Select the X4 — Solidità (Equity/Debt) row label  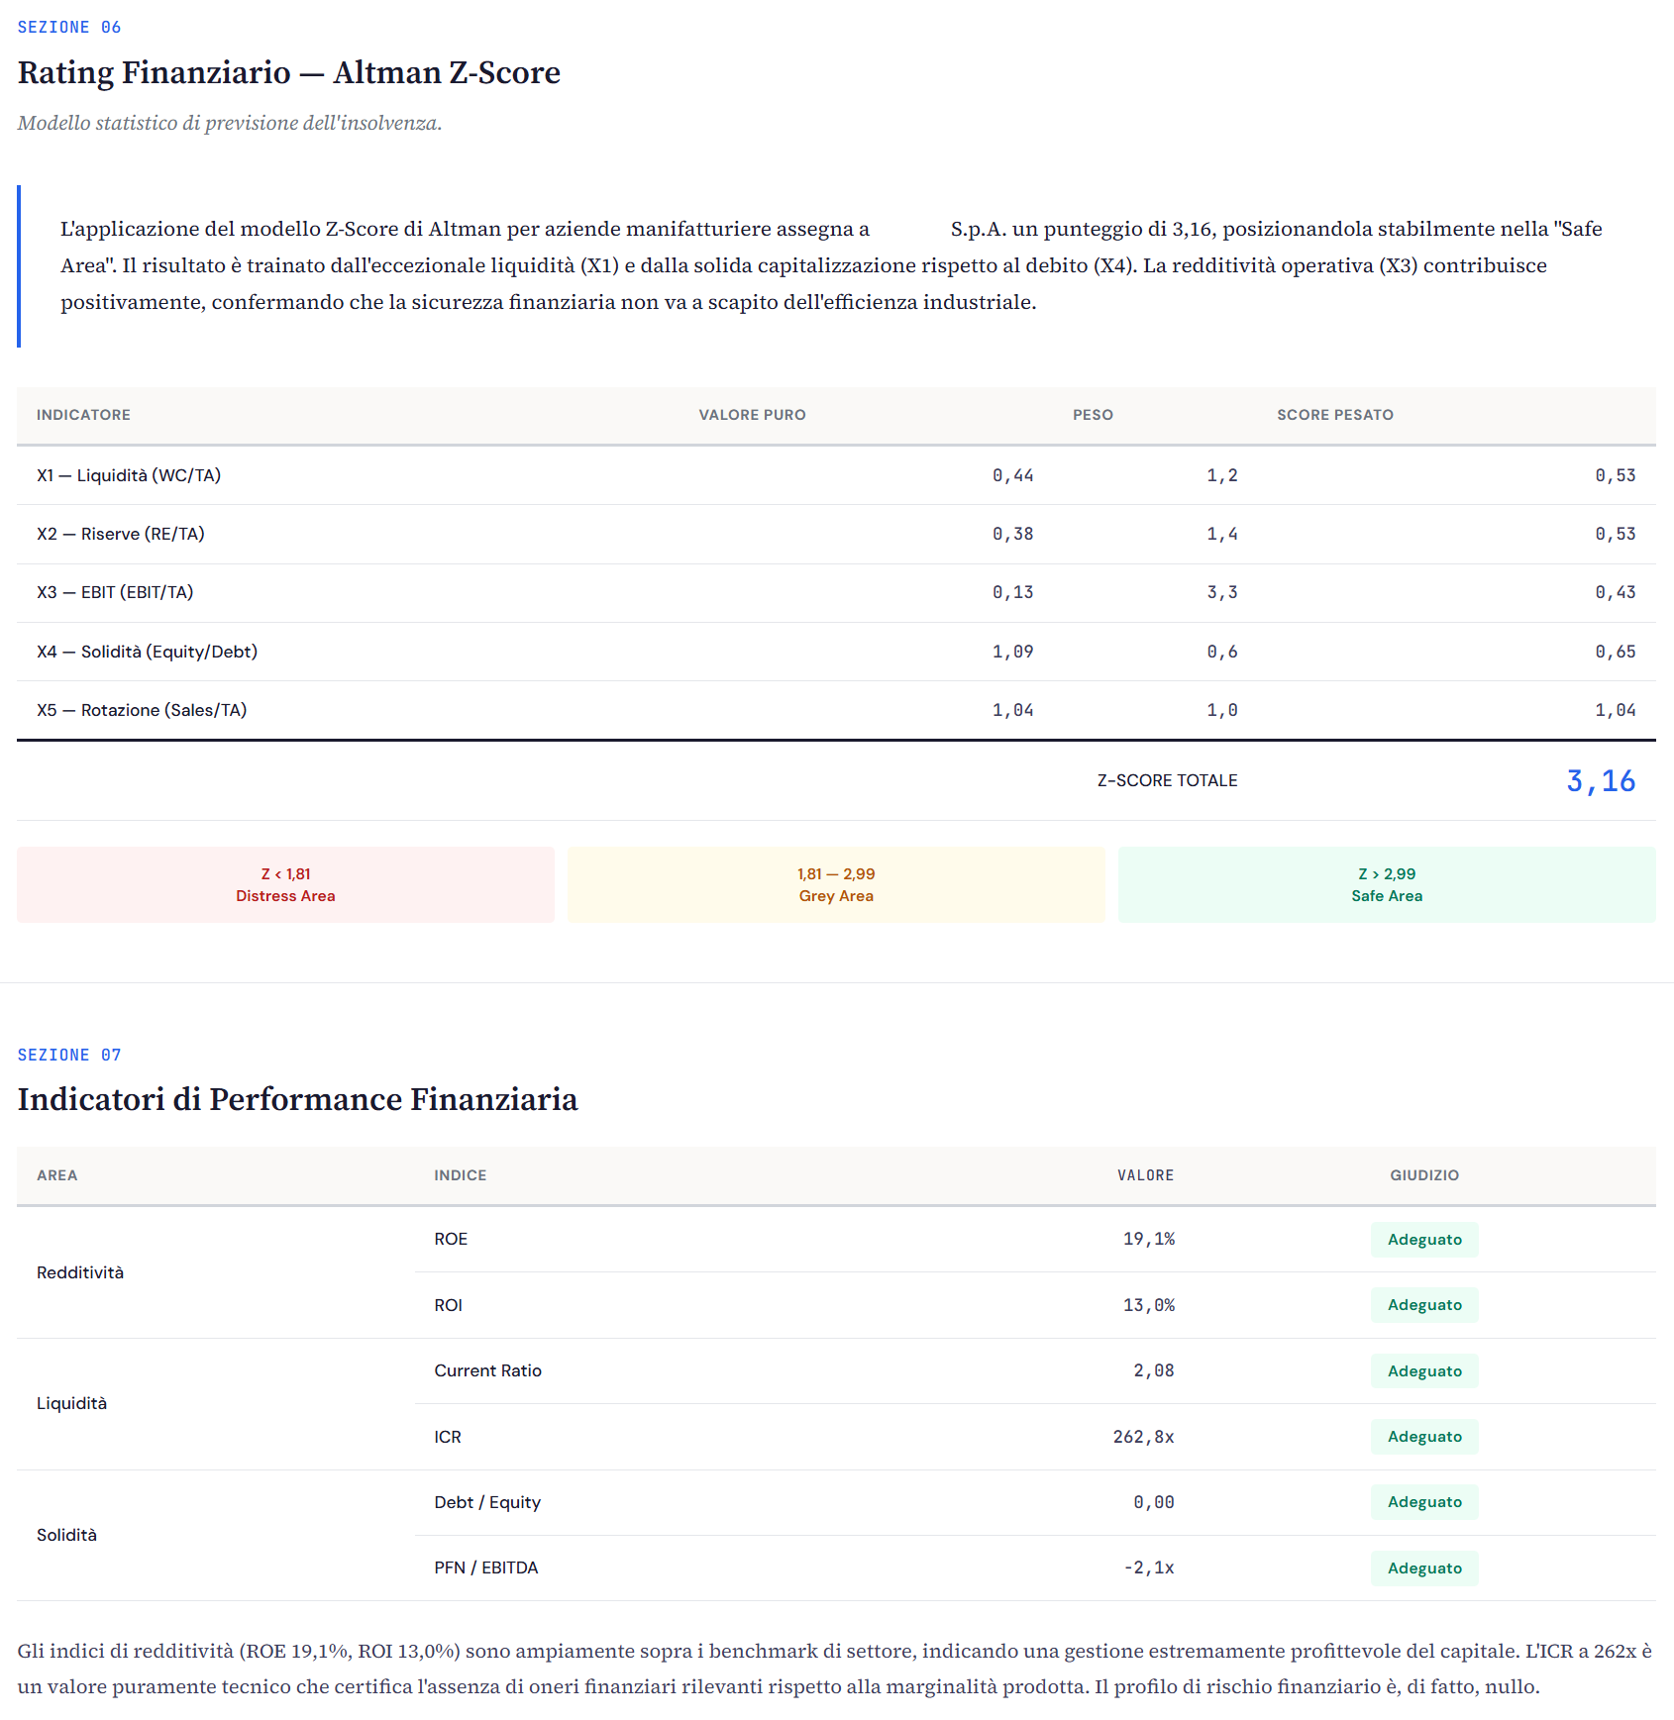tap(147, 652)
